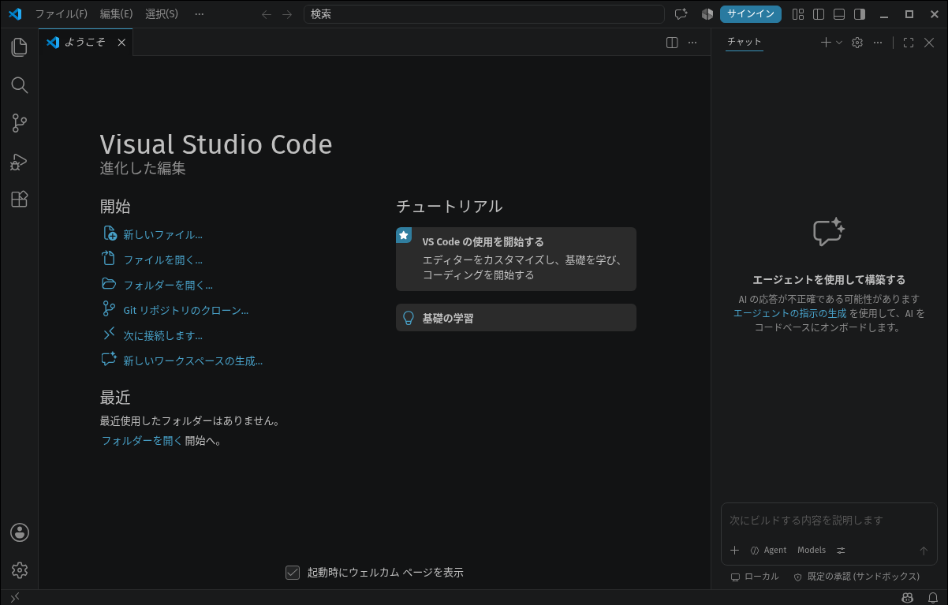Click the remote window indicator in status bar
The width and height of the screenshot is (948, 605).
(15, 597)
